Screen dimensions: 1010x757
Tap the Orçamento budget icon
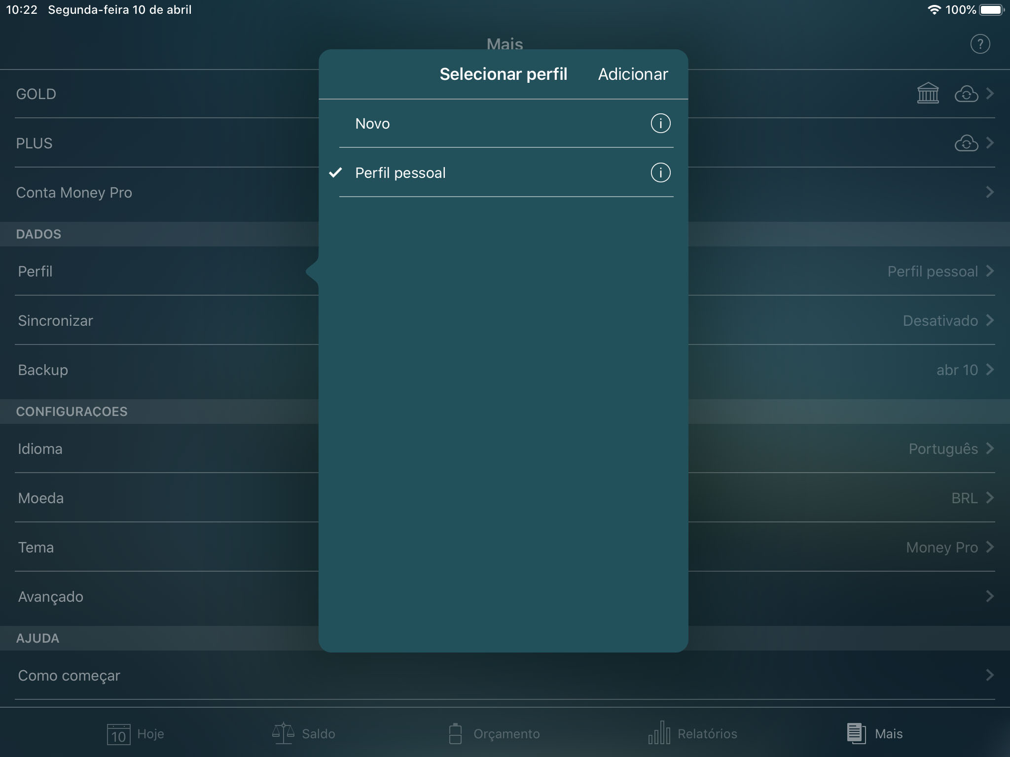click(456, 733)
